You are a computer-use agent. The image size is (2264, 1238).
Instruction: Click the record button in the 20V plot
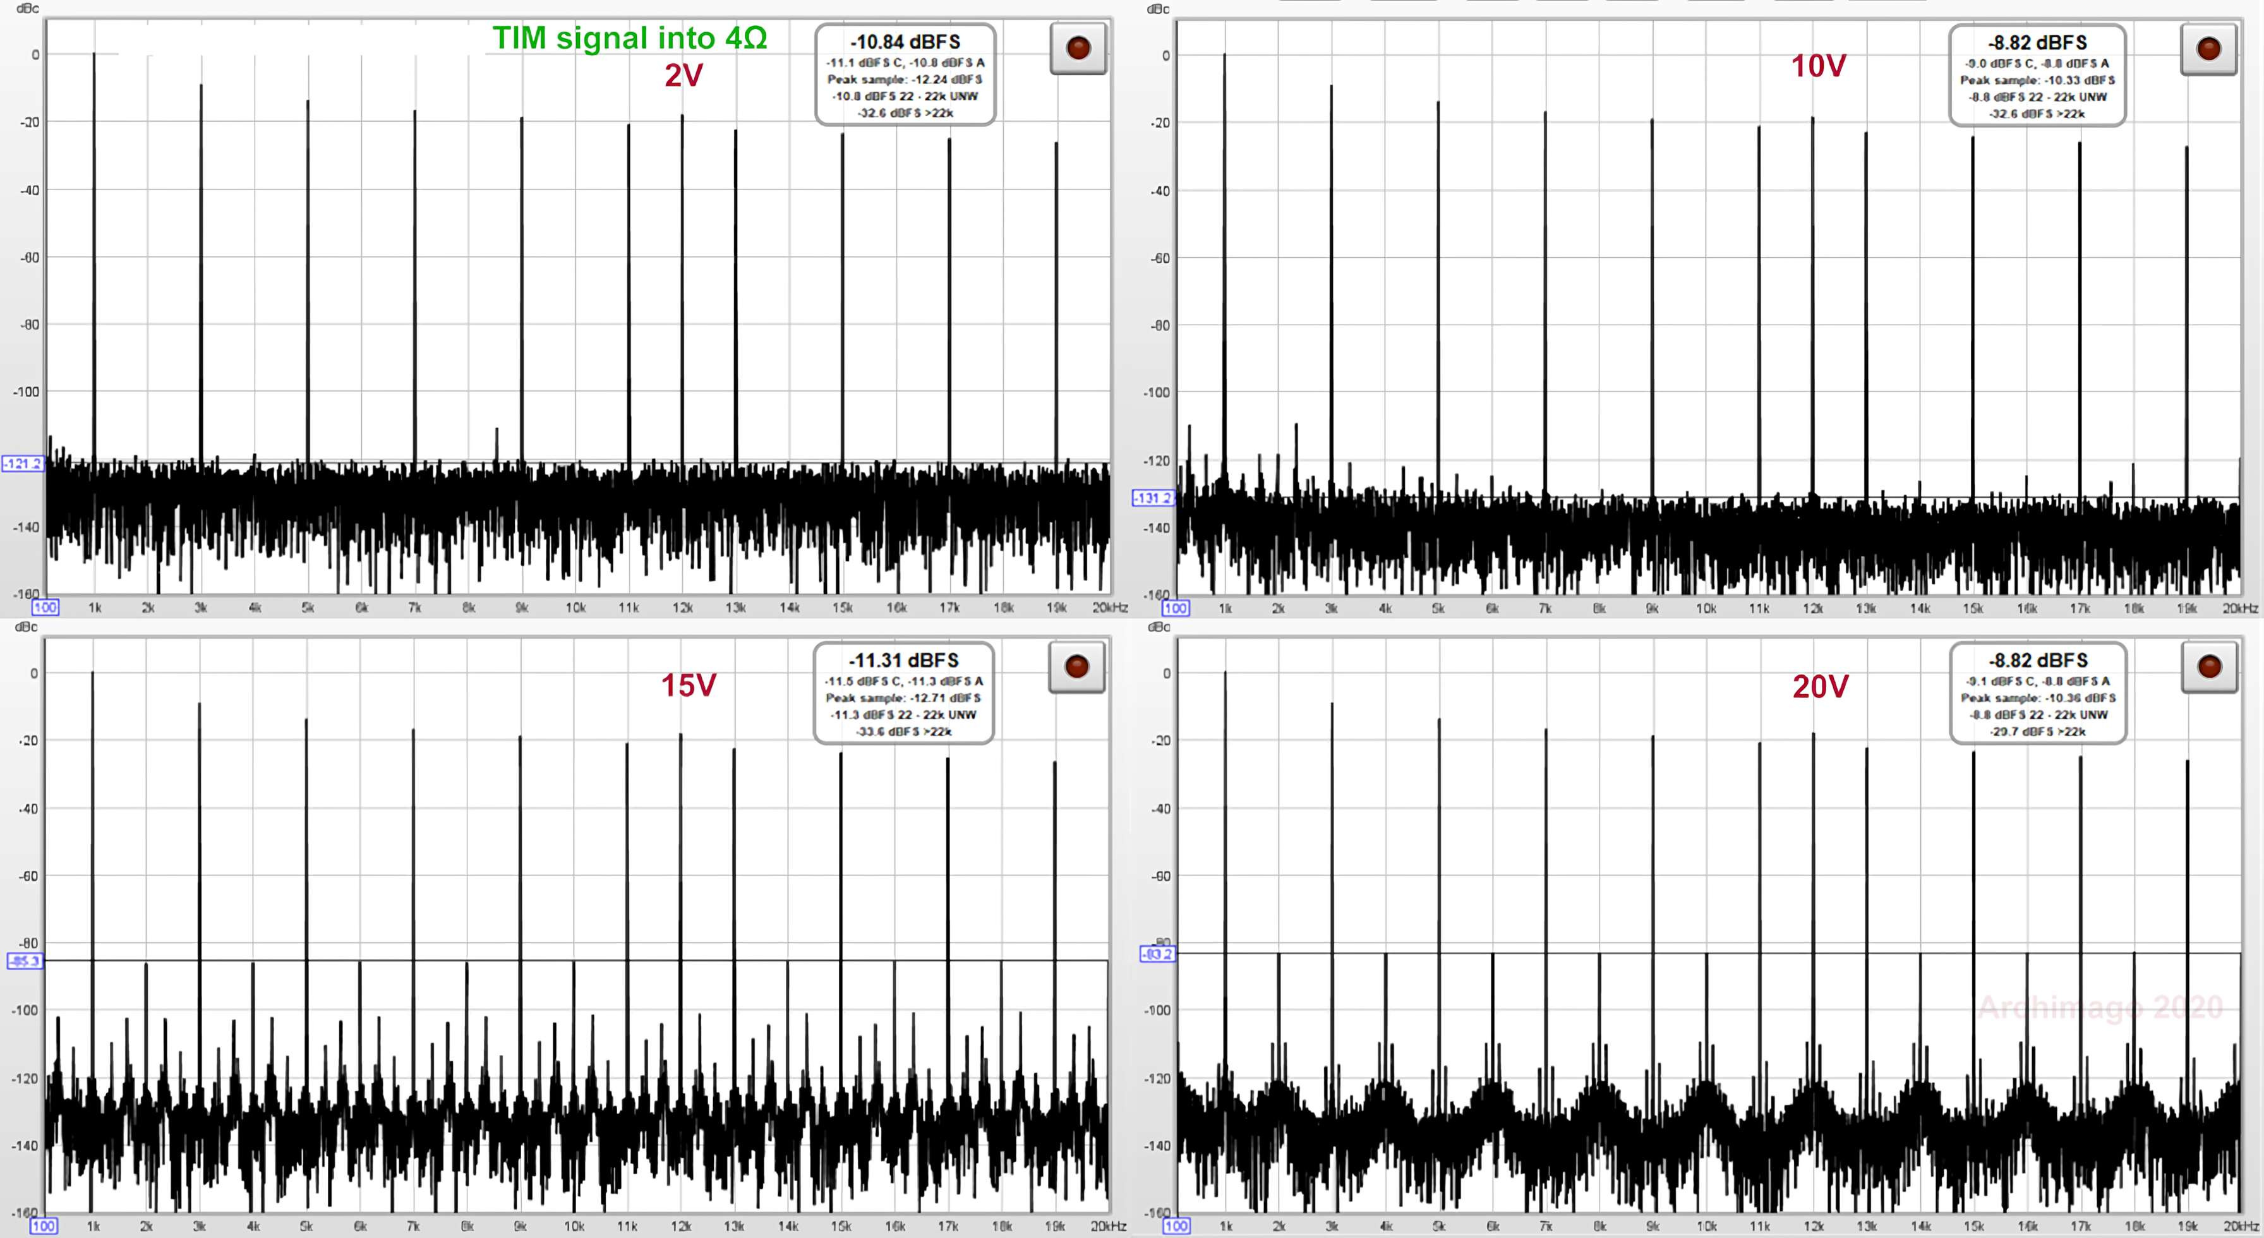click(2210, 667)
